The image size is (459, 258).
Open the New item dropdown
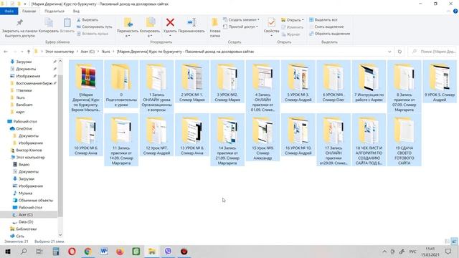241,19
